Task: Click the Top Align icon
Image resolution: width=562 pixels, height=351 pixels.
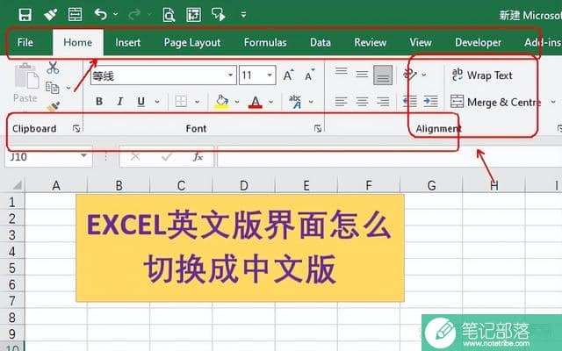Action: (341, 71)
